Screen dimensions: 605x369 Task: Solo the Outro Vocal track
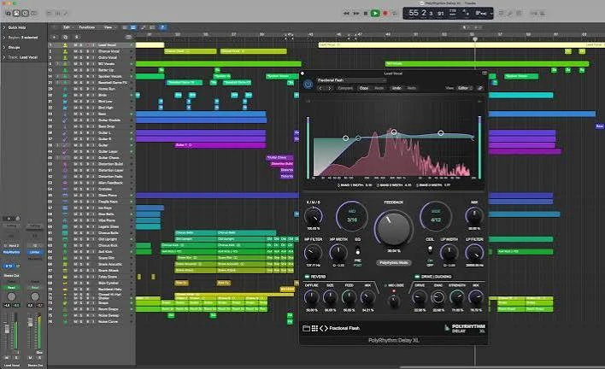79,57
